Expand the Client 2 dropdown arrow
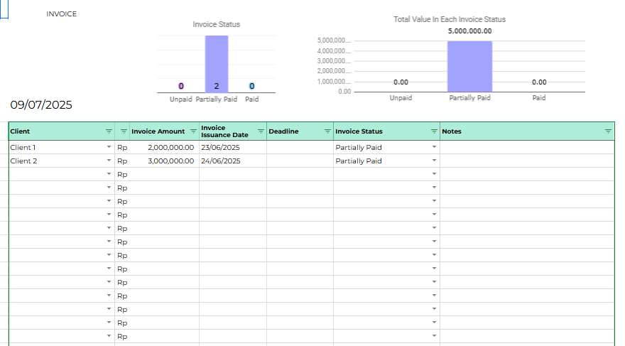This screenshot has width=625, height=346. [x=109, y=161]
